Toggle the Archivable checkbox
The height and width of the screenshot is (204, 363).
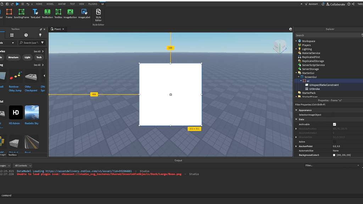point(335,124)
